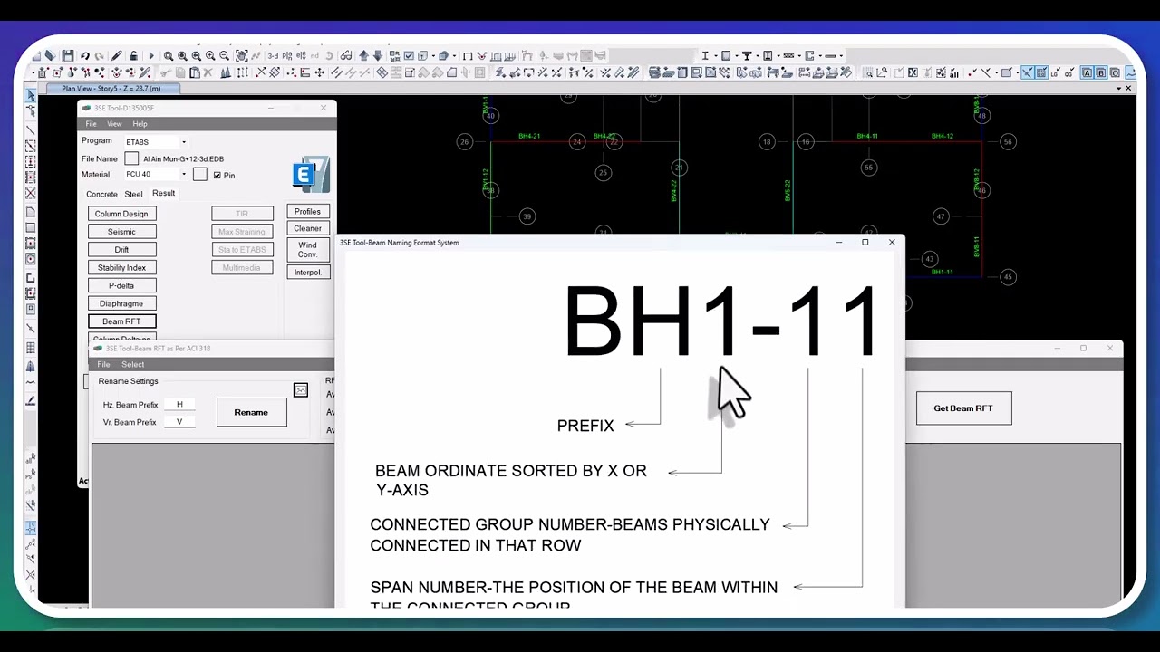The width and height of the screenshot is (1160, 652).
Task: Click the Hz. Beam Prefix input field
Action: [x=179, y=405]
